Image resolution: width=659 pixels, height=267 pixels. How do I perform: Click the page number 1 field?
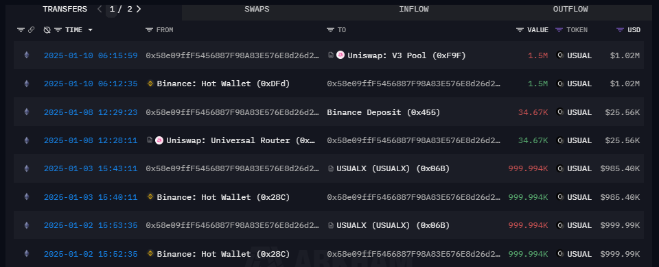111,9
